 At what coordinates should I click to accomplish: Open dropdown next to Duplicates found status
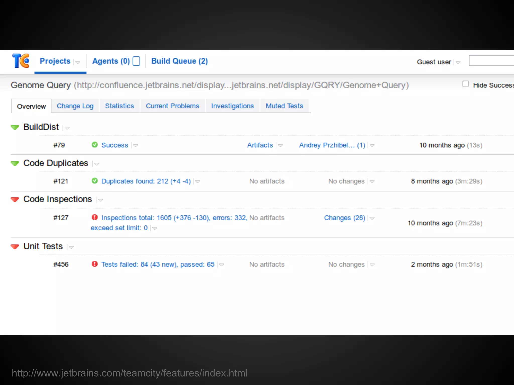(x=198, y=182)
